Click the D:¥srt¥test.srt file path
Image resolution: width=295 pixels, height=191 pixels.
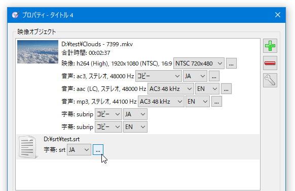(62, 139)
